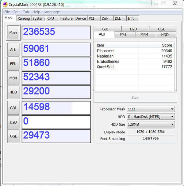Screen dimensions: 184x186
Task: Show HDD results tab in details panel
Action: 166,35
